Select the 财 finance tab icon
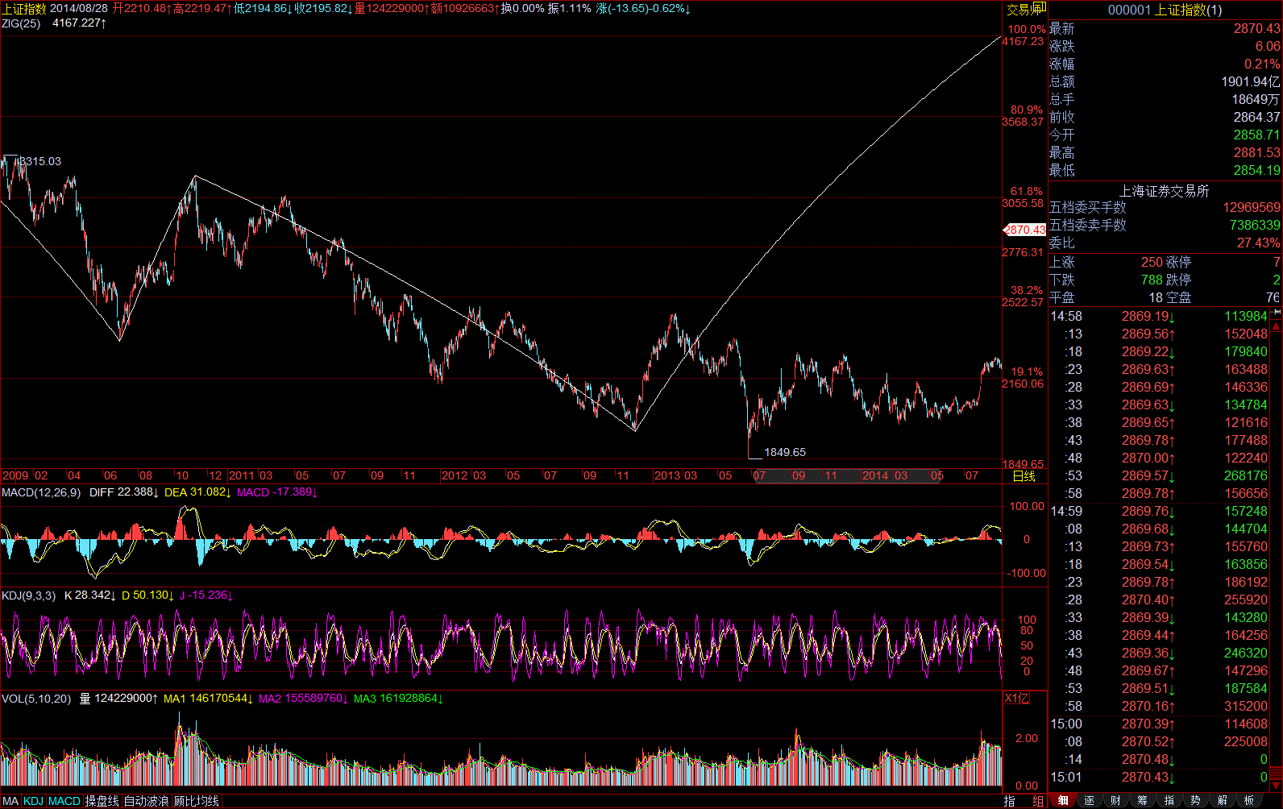 1115,800
